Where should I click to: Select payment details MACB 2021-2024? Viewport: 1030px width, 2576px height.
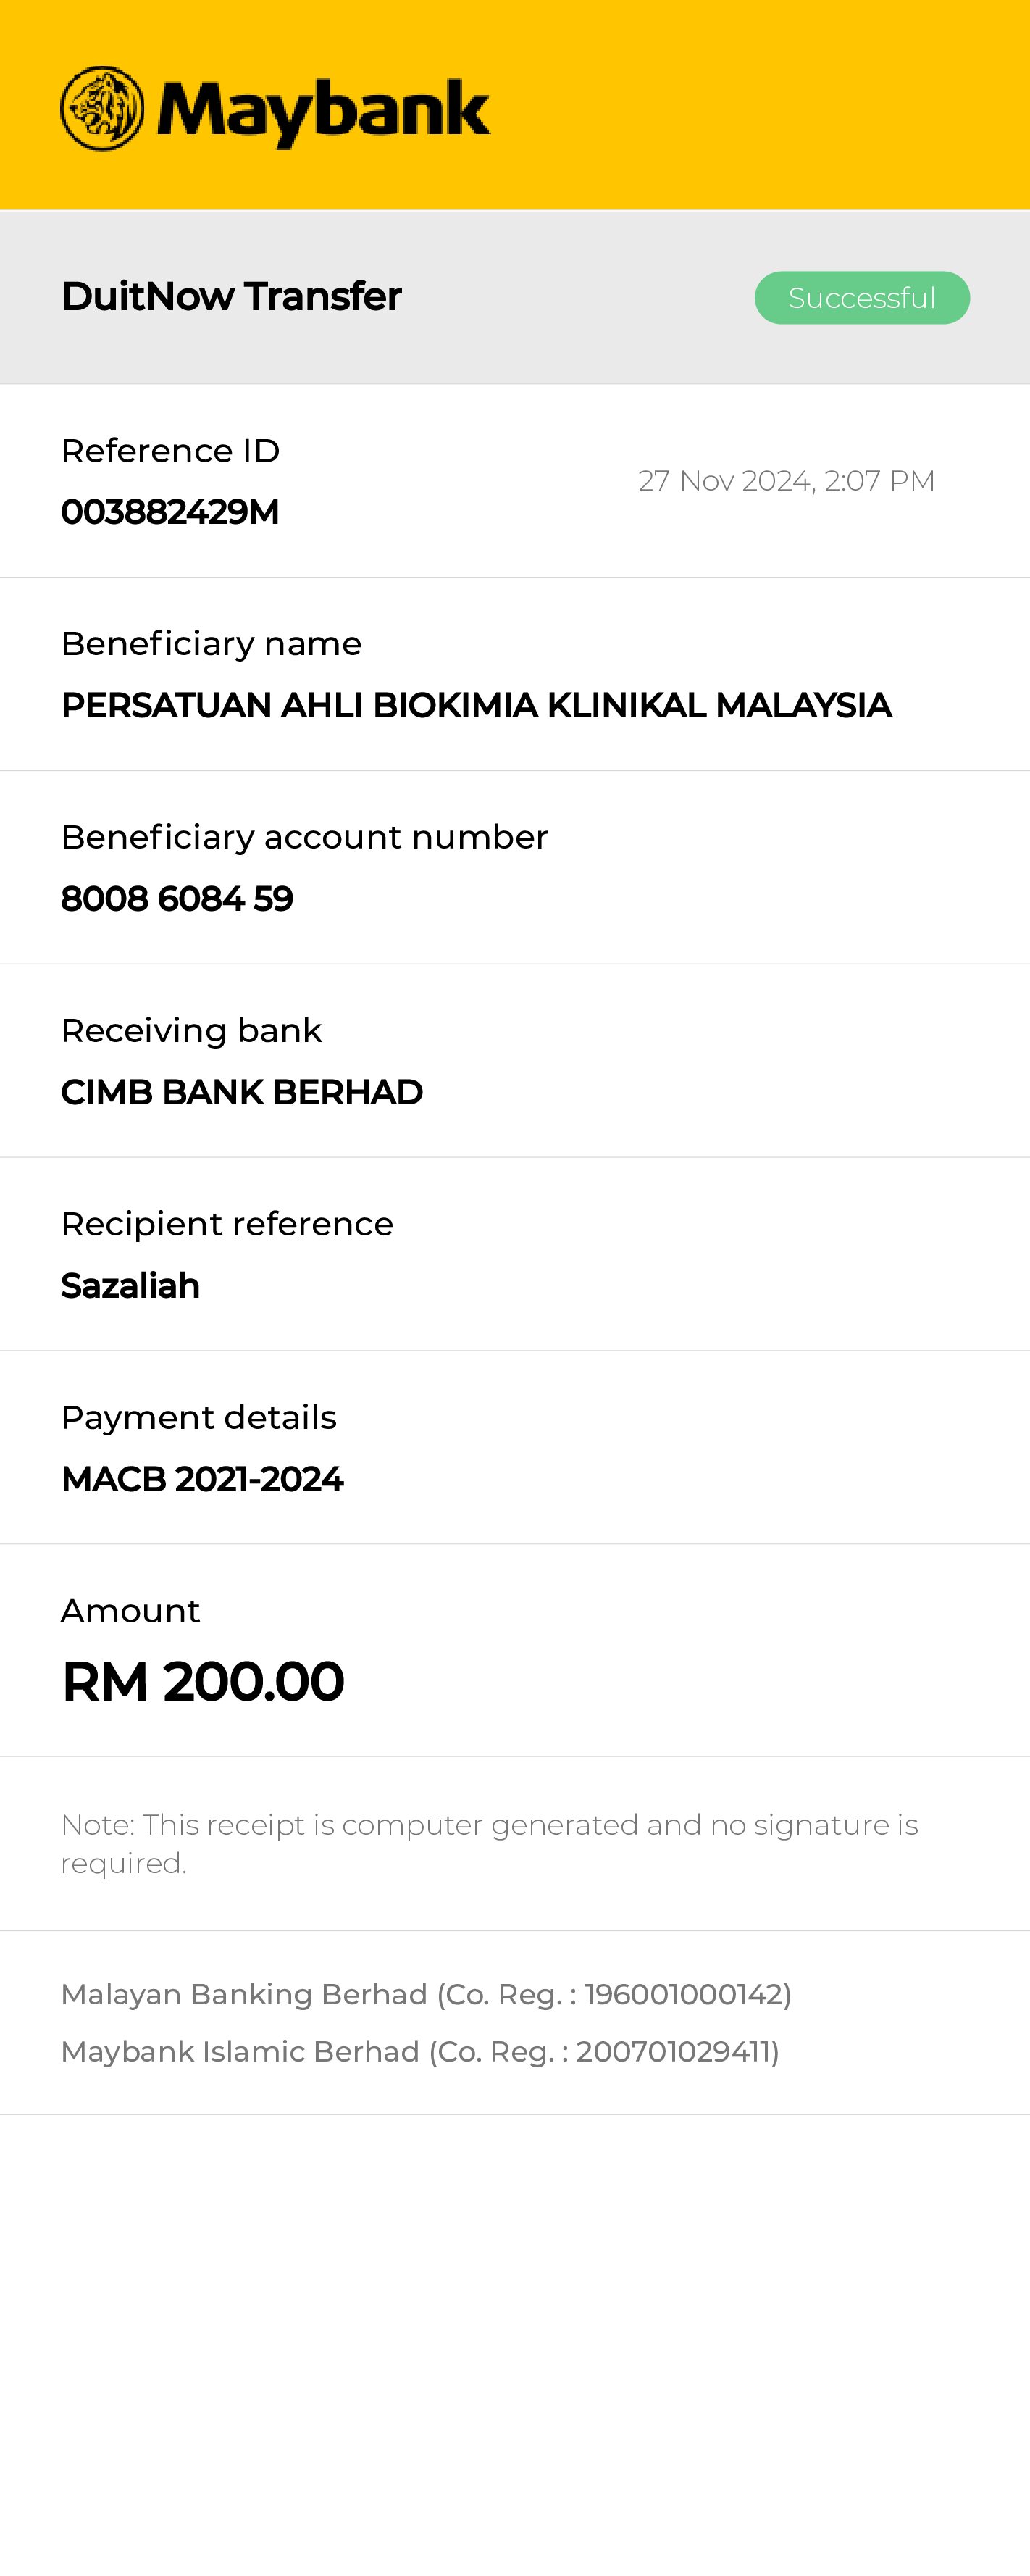click(202, 1479)
